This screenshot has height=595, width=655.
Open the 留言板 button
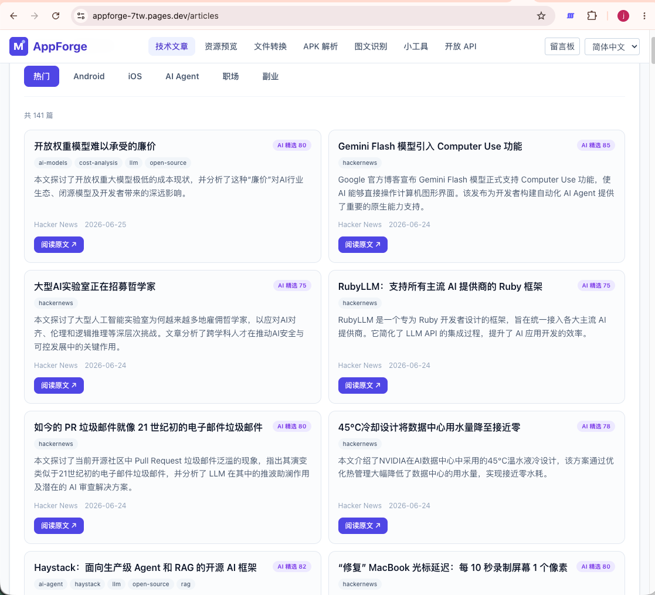click(562, 46)
